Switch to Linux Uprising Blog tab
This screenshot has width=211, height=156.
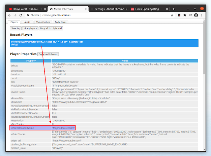tap(147, 9)
